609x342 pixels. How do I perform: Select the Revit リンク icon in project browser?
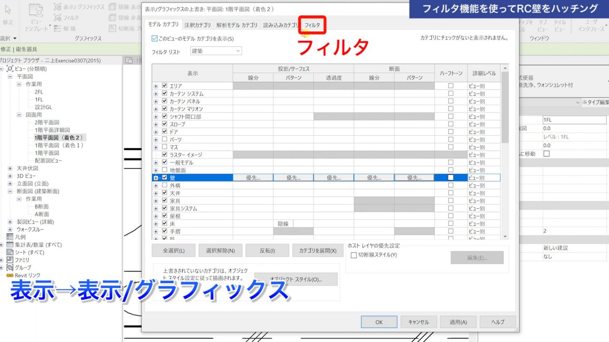click(x=9, y=275)
